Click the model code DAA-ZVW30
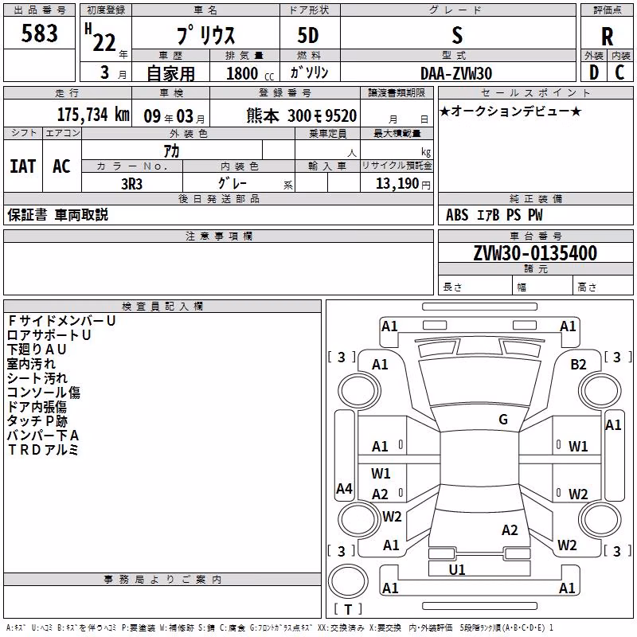Screen dimensions: 637x637 pyautogui.click(x=456, y=73)
